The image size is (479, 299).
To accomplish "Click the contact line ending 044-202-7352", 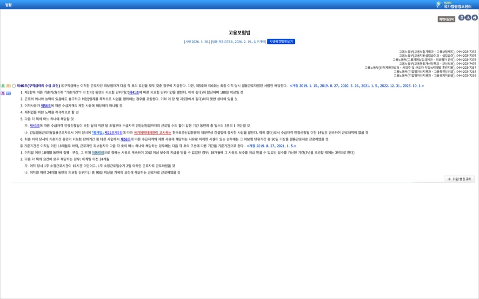I will click(438, 52).
